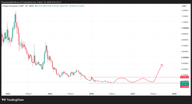
Task: Click the bold 0.50000 price axis label
Action: [x=185, y=57]
